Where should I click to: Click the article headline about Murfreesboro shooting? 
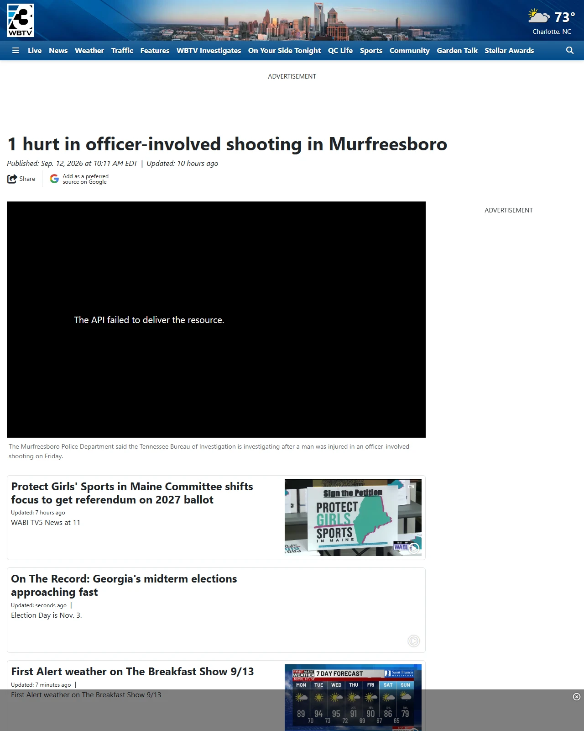[227, 144]
